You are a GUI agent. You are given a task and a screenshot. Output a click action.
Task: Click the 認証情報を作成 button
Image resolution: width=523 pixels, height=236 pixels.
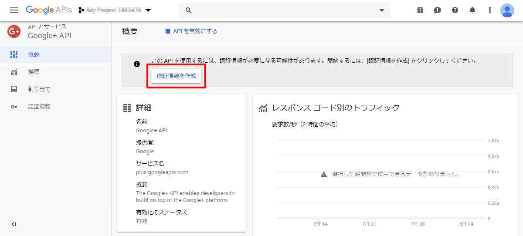[176, 76]
